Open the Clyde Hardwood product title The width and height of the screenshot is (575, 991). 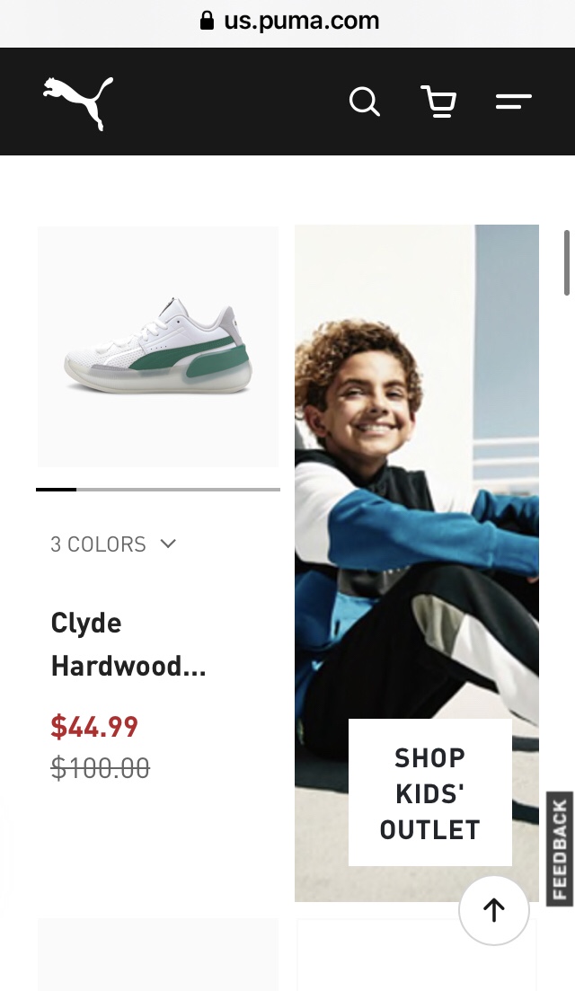click(128, 644)
